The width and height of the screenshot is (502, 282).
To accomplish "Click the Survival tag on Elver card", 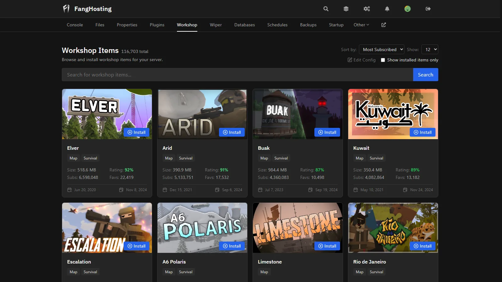I will 90,158.
